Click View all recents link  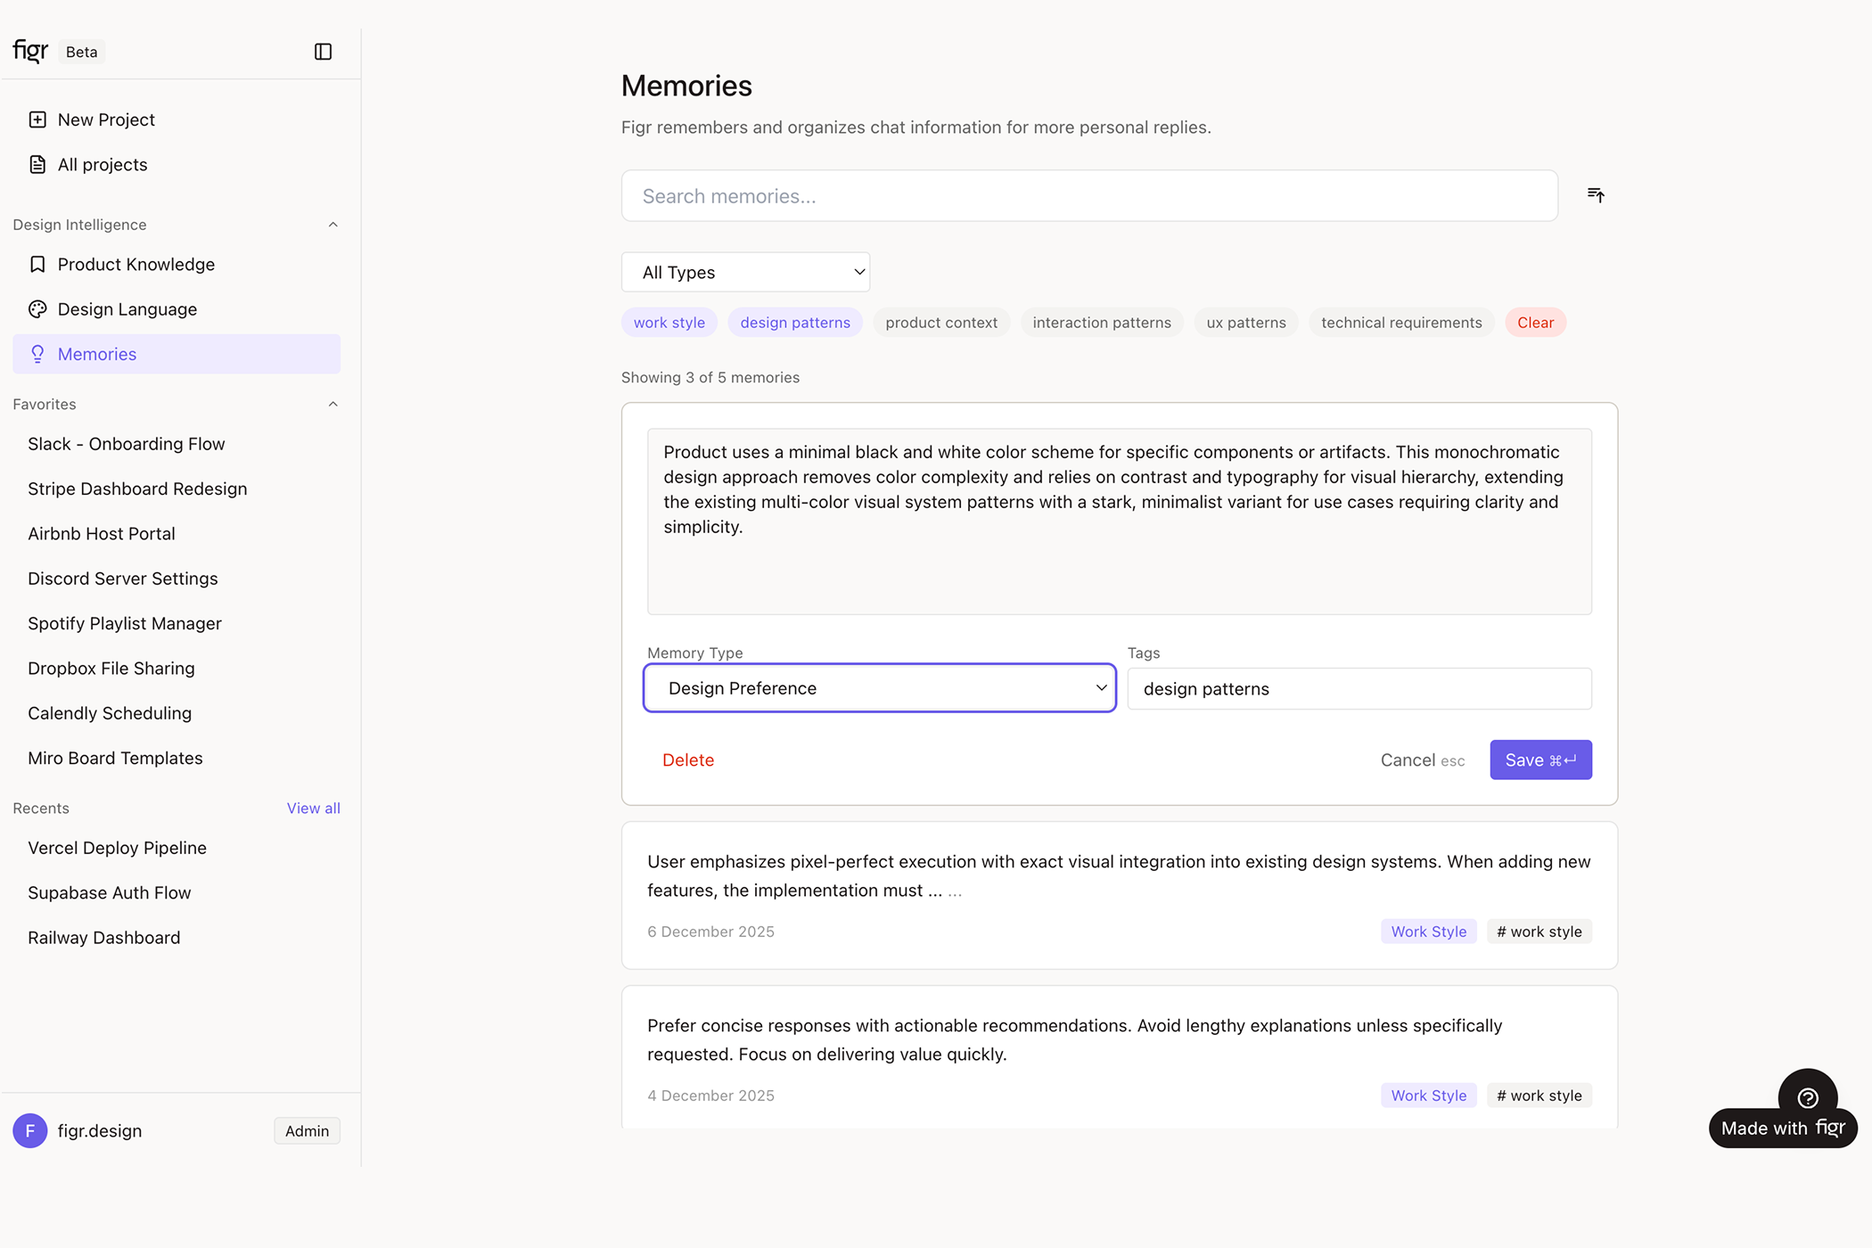point(313,809)
